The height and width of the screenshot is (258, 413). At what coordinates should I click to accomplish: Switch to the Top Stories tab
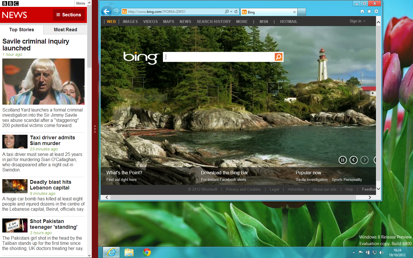click(22, 30)
